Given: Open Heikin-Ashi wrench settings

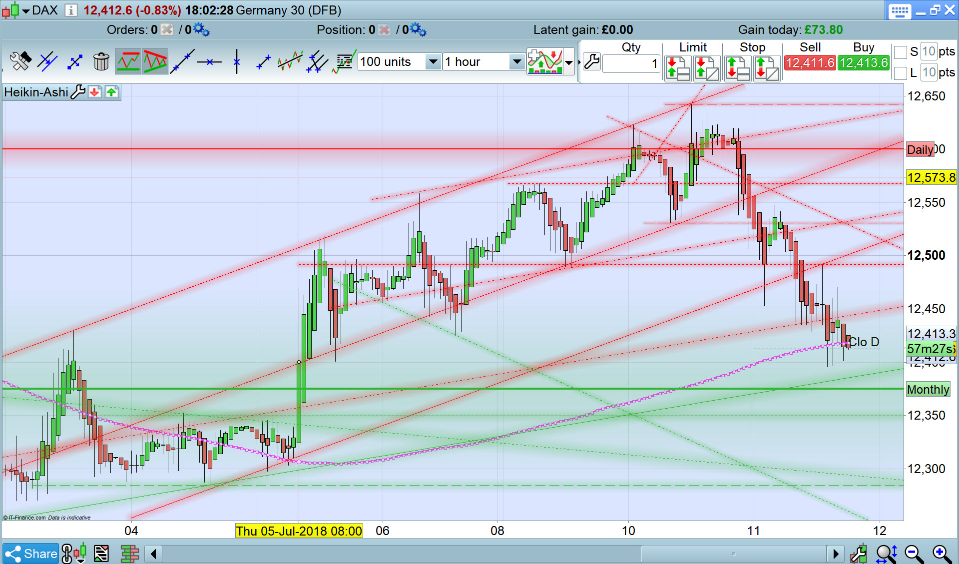Looking at the screenshot, I should click(78, 92).
